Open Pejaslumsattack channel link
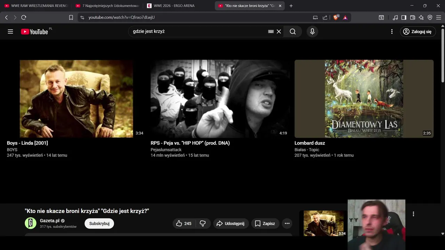Viewport: 445px width, 250px height. tap(166, 150)
